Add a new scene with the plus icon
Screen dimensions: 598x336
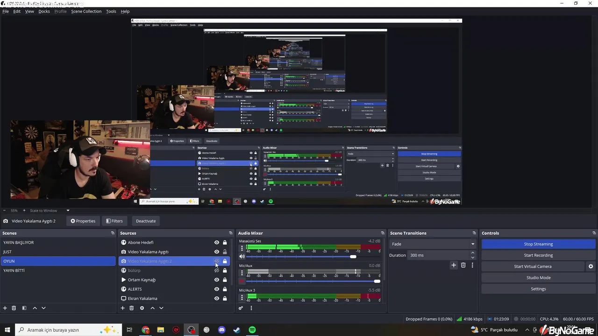[x=5, y=308]
